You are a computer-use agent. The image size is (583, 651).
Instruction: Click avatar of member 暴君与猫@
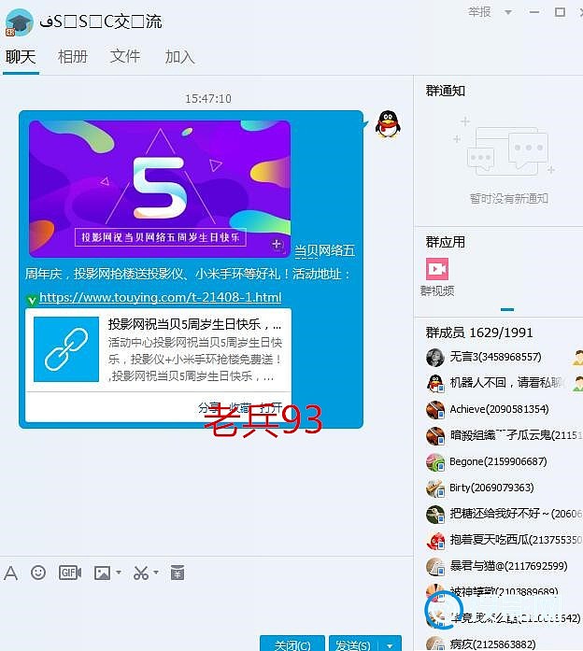[435, 566]
